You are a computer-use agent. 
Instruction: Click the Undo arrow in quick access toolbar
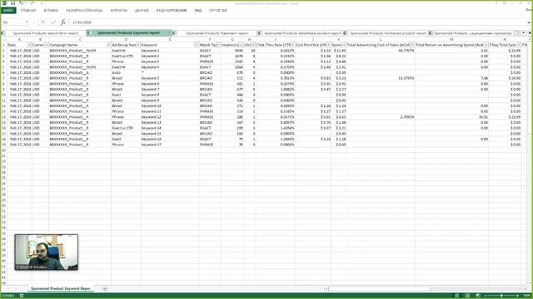click(x=21, y=3)
